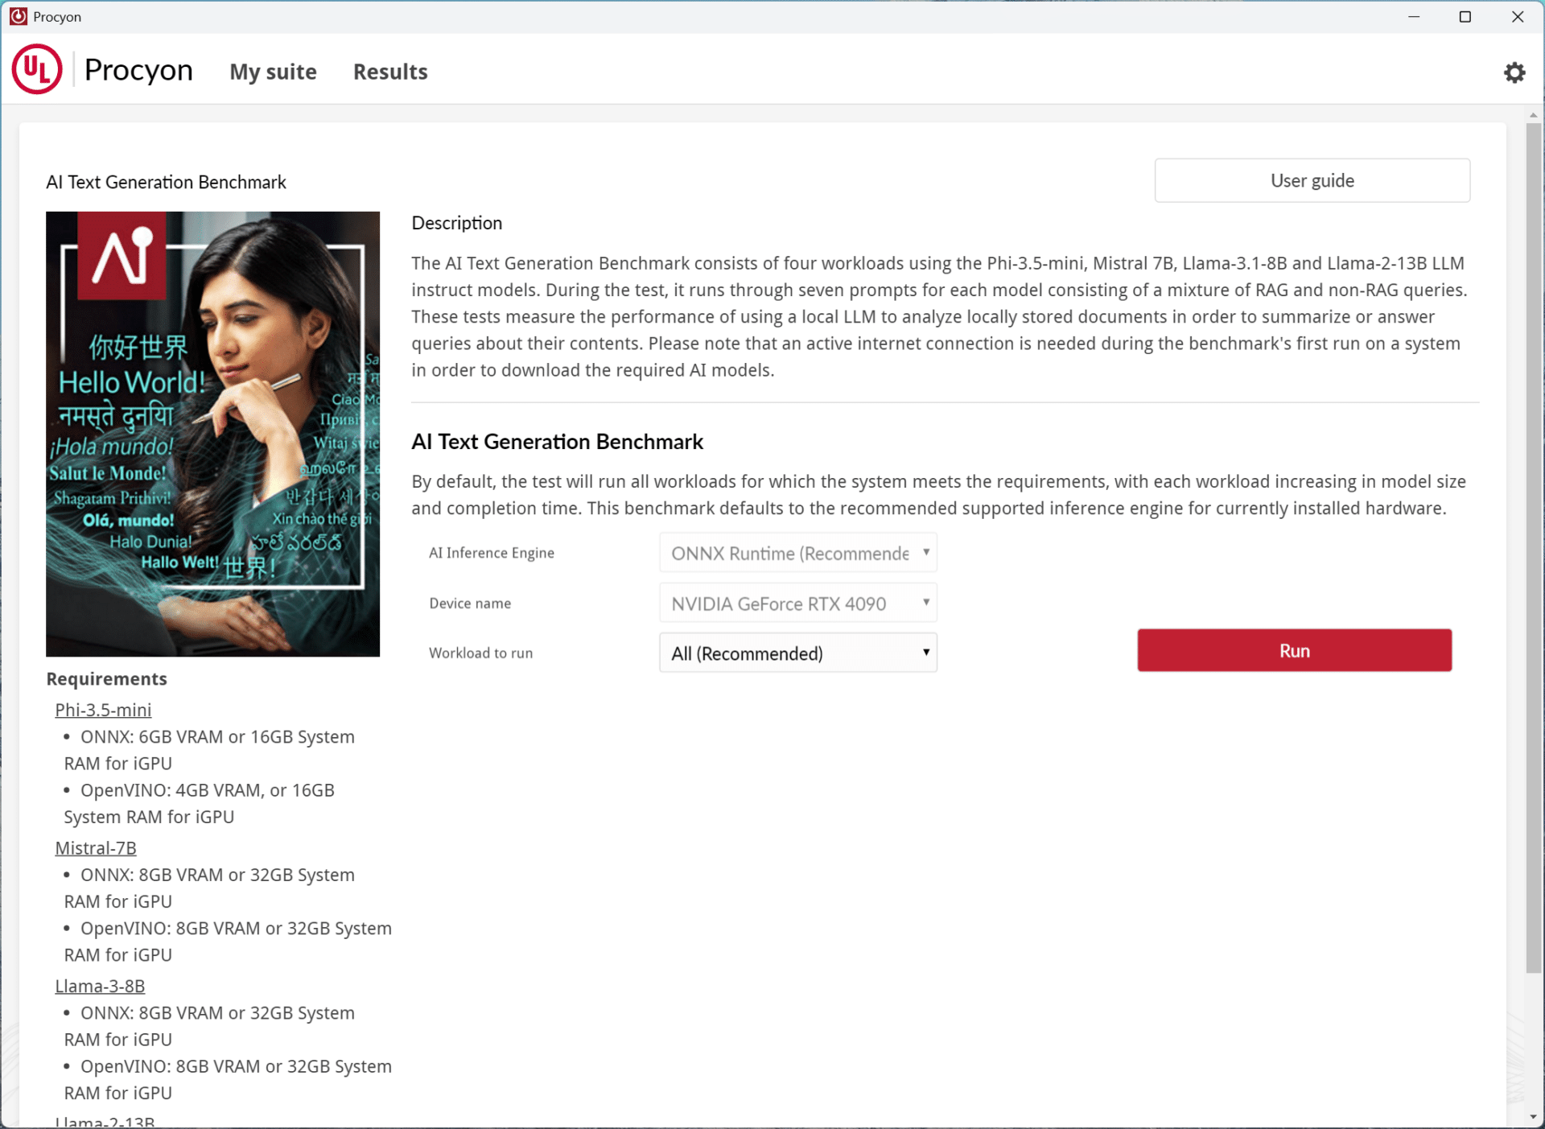This screenshot has height=1129, width=1545.
Task: Click the Procyon title bar app icon
Action: (18, 16)
